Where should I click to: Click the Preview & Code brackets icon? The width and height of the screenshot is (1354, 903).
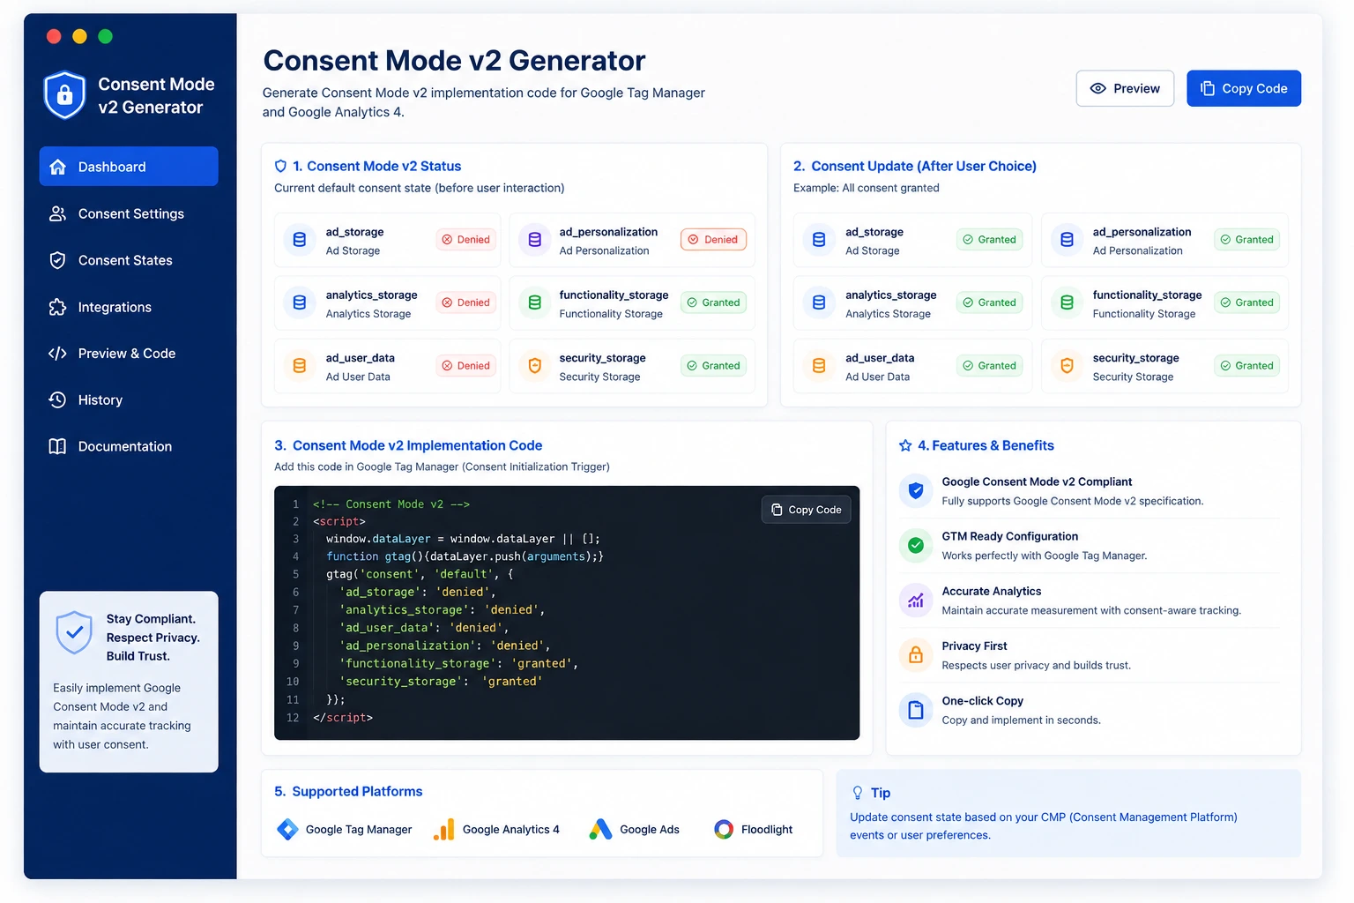(58, 353)
